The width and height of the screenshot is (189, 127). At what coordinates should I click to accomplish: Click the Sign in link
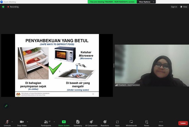pos(174,7)
